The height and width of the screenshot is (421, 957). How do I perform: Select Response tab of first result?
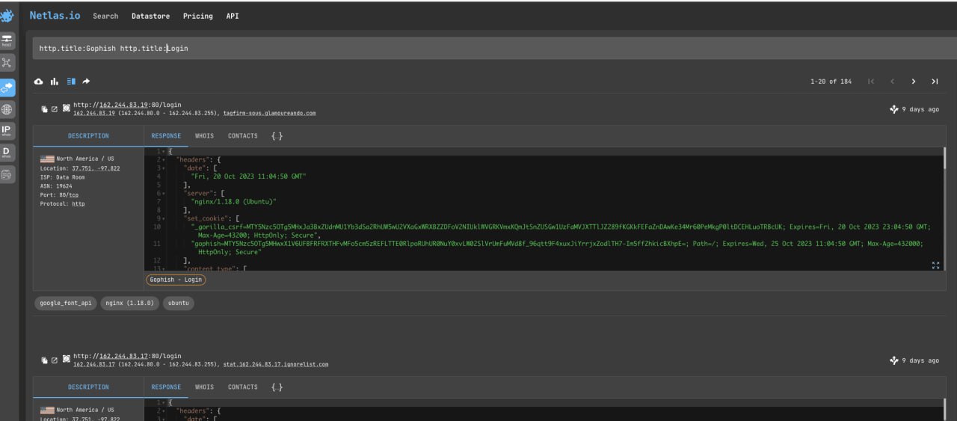point(166,136)
